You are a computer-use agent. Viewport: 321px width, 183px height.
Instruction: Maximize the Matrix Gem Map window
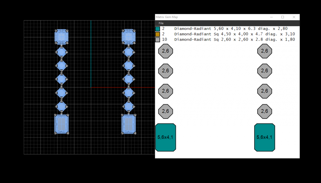(x=282, y=17)
